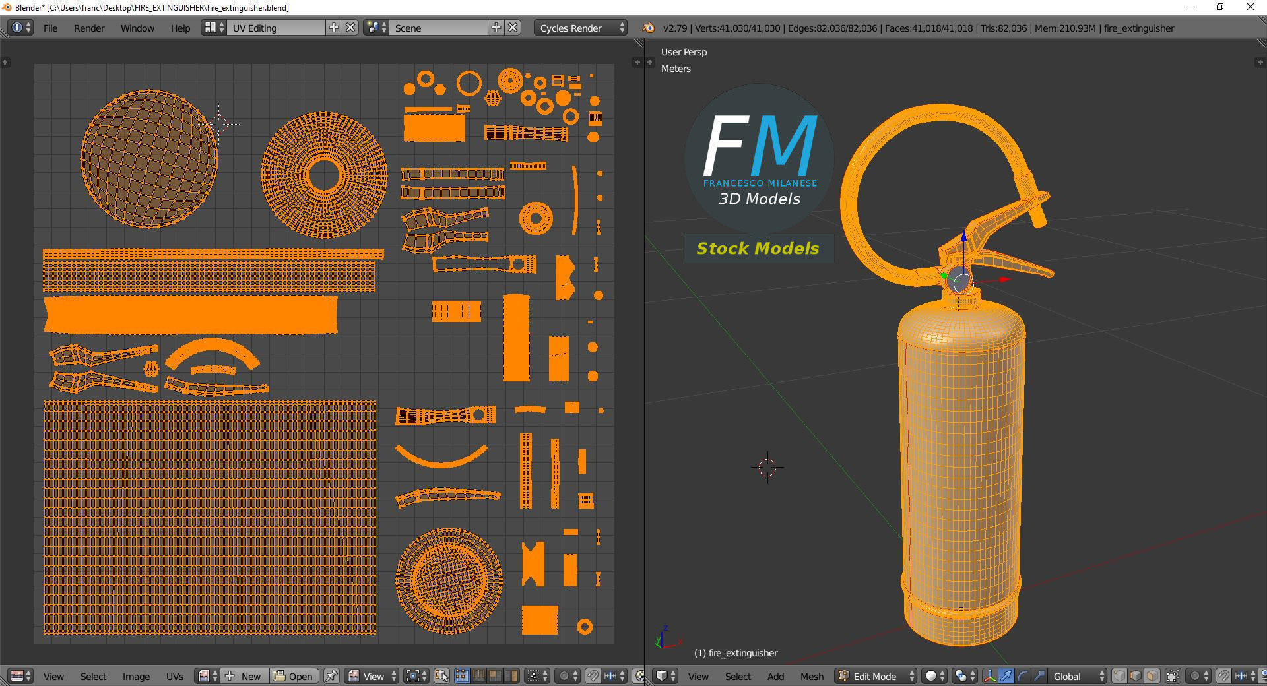
Task: Create a New image
Action: (245, 676)
